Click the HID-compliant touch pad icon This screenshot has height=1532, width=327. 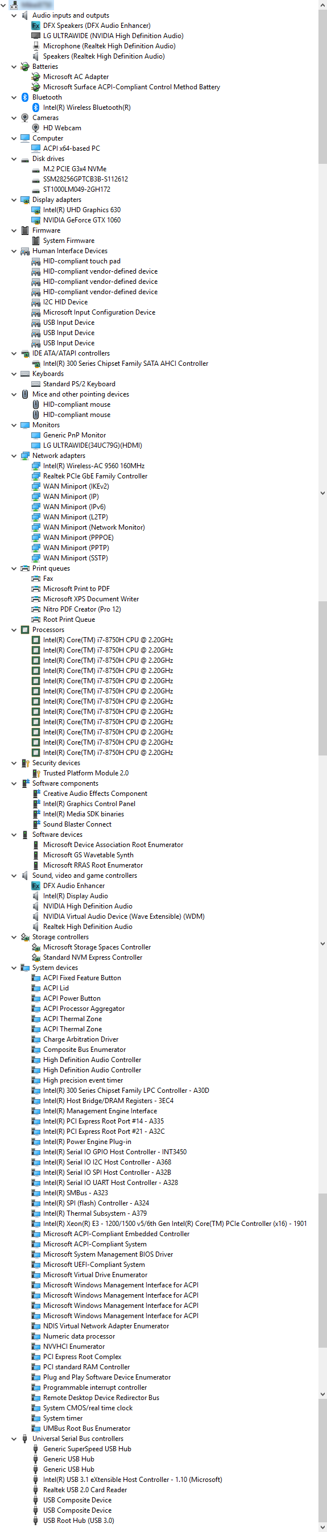pyautogui.click(x=36, y=261)
